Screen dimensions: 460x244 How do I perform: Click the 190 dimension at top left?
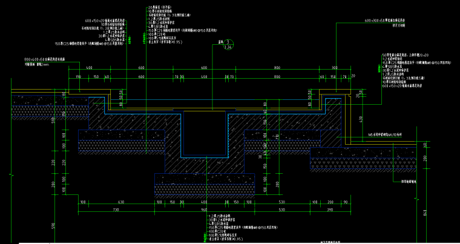tap(78, 77)
